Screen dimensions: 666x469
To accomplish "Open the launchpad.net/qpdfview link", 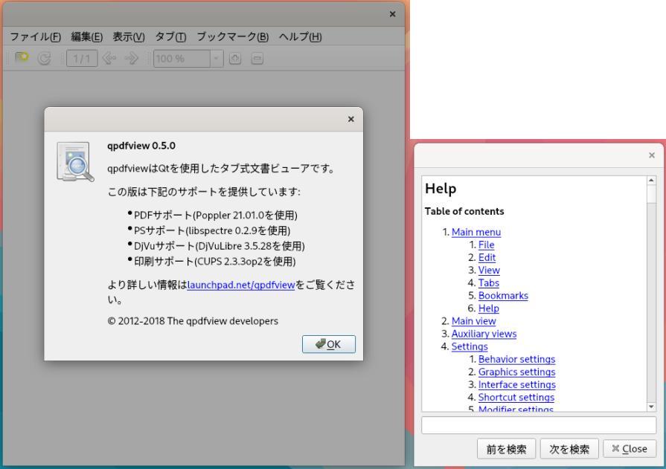I will 241,285.
